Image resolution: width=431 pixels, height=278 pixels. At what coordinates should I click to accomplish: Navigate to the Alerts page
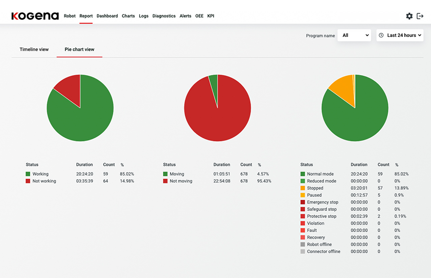click(185, 16)
